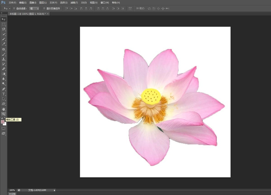Viewport: 271px width, 195px height.
Task: Select the Zoom tool
Action: pyautogui.click(x=4, y=114)
